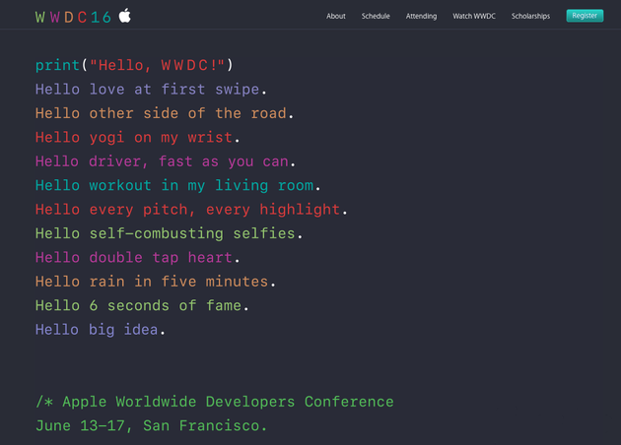Click "Hello big idea." line
The image size is (621, 445).
coord(101,330)
